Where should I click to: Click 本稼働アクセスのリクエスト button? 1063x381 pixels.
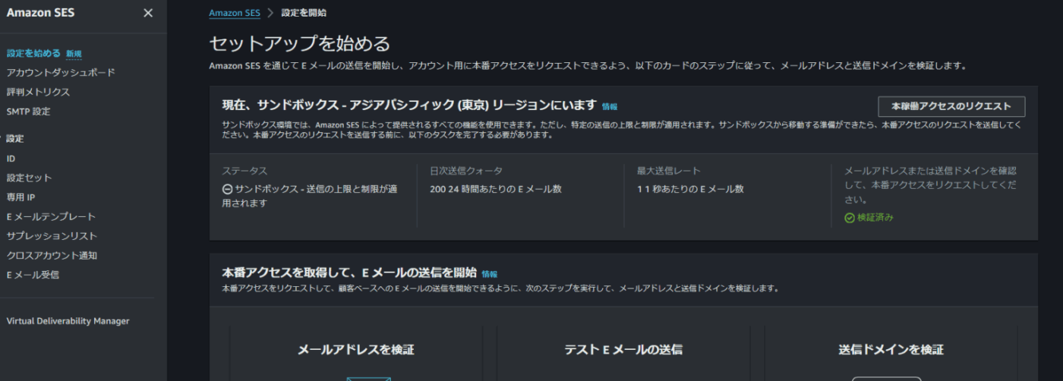(x=951, y=106)
